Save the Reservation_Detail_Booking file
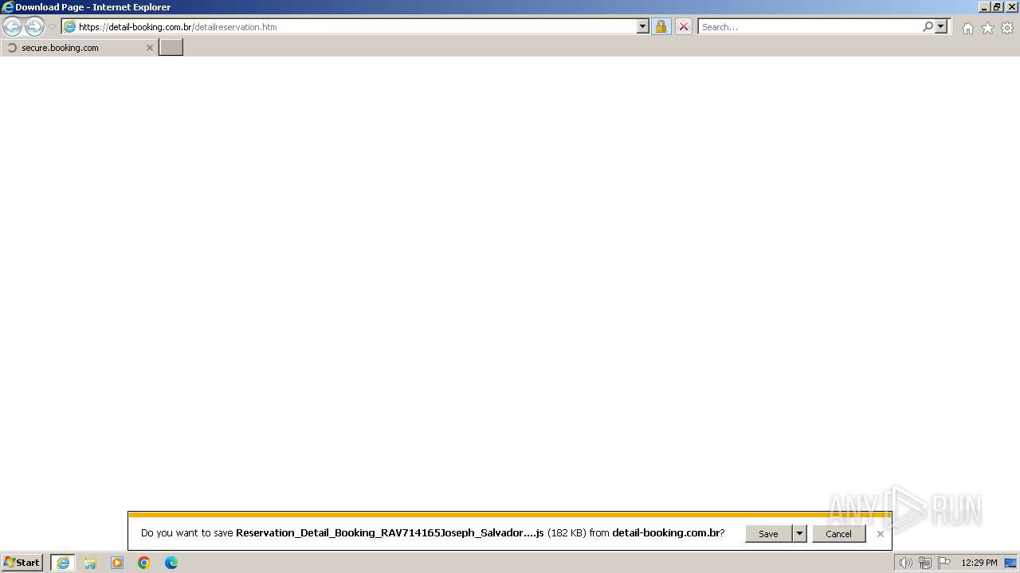Screen dimensions: 1020x573 pos(768,534)
